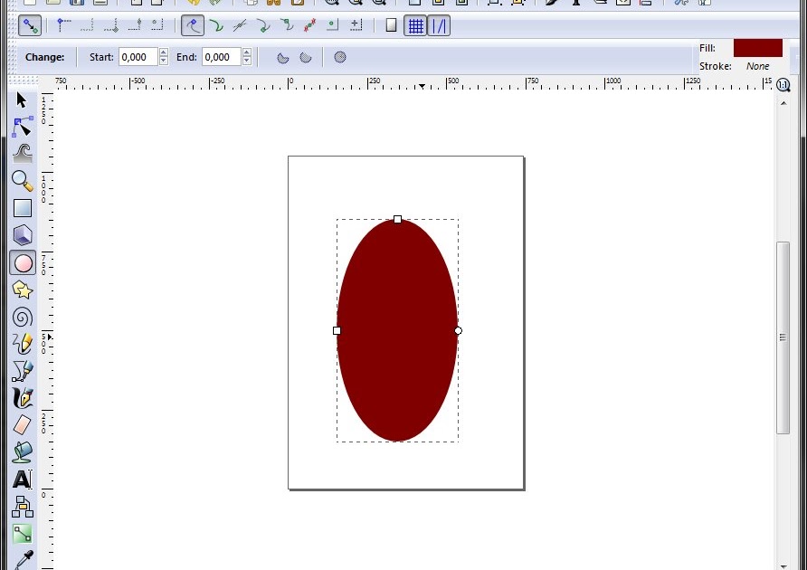
Task: Click the vertical scrollbar thumb
Action: [783, 337]
